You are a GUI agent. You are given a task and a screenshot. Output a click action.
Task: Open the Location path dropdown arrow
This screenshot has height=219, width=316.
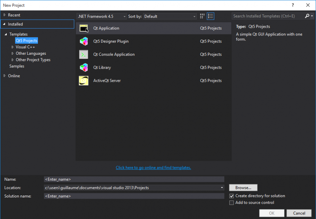pos(222,187)
